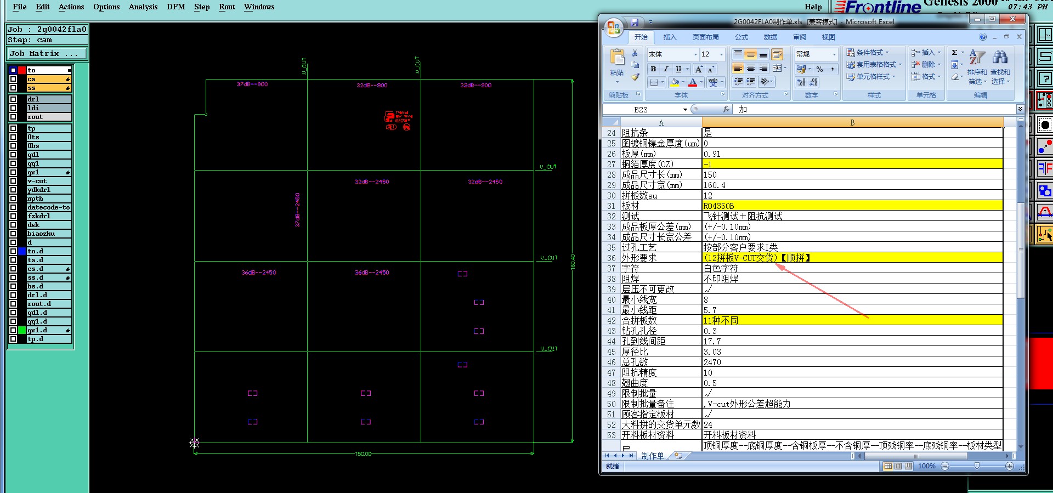This screenshot has height=493, width=1053.
Task: Click the Bold formatting icon in Excel
Action: point(653,69)
